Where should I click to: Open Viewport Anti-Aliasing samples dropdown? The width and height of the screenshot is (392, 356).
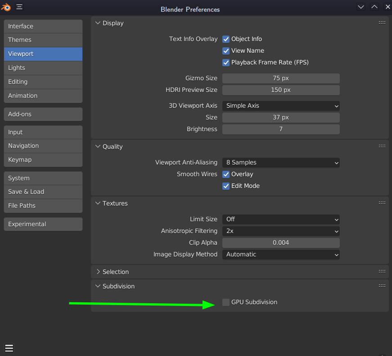(x=281, y=163)
